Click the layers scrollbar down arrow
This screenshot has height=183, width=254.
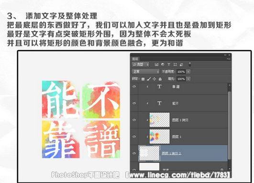coord(230,169)
